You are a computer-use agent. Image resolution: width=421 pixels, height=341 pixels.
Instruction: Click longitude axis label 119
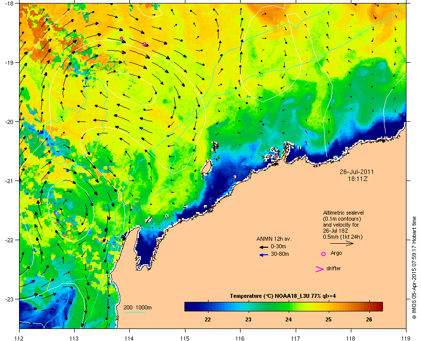click(x=406, y=338)
